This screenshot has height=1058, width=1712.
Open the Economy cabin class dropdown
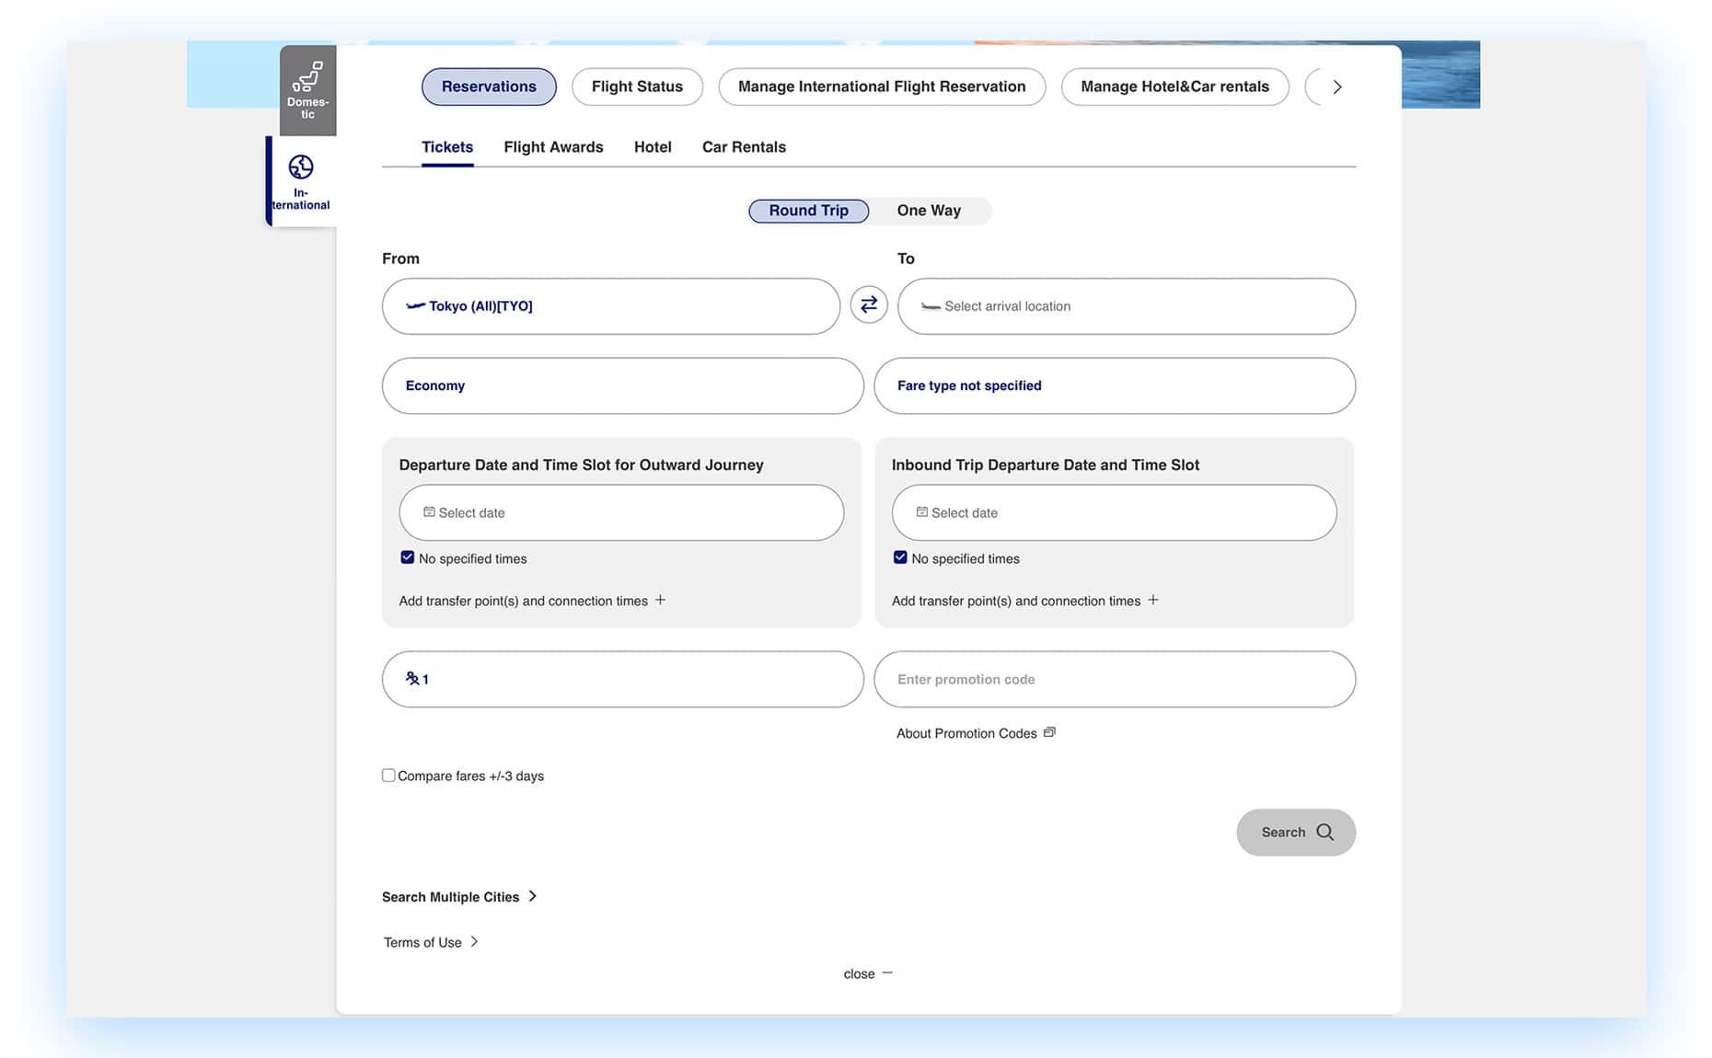tap(622, 385)
